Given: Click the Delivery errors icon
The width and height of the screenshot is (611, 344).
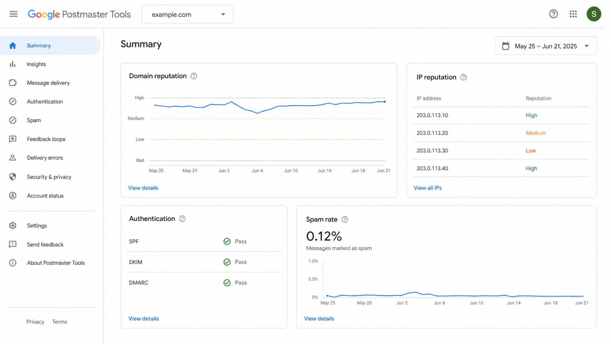Looking at the screenshot, I should tap(13, 158).
